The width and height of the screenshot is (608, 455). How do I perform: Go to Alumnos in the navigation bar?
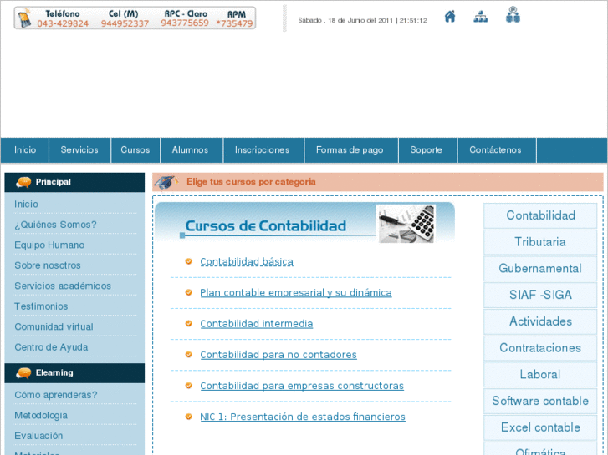click(x=190, y=150)
